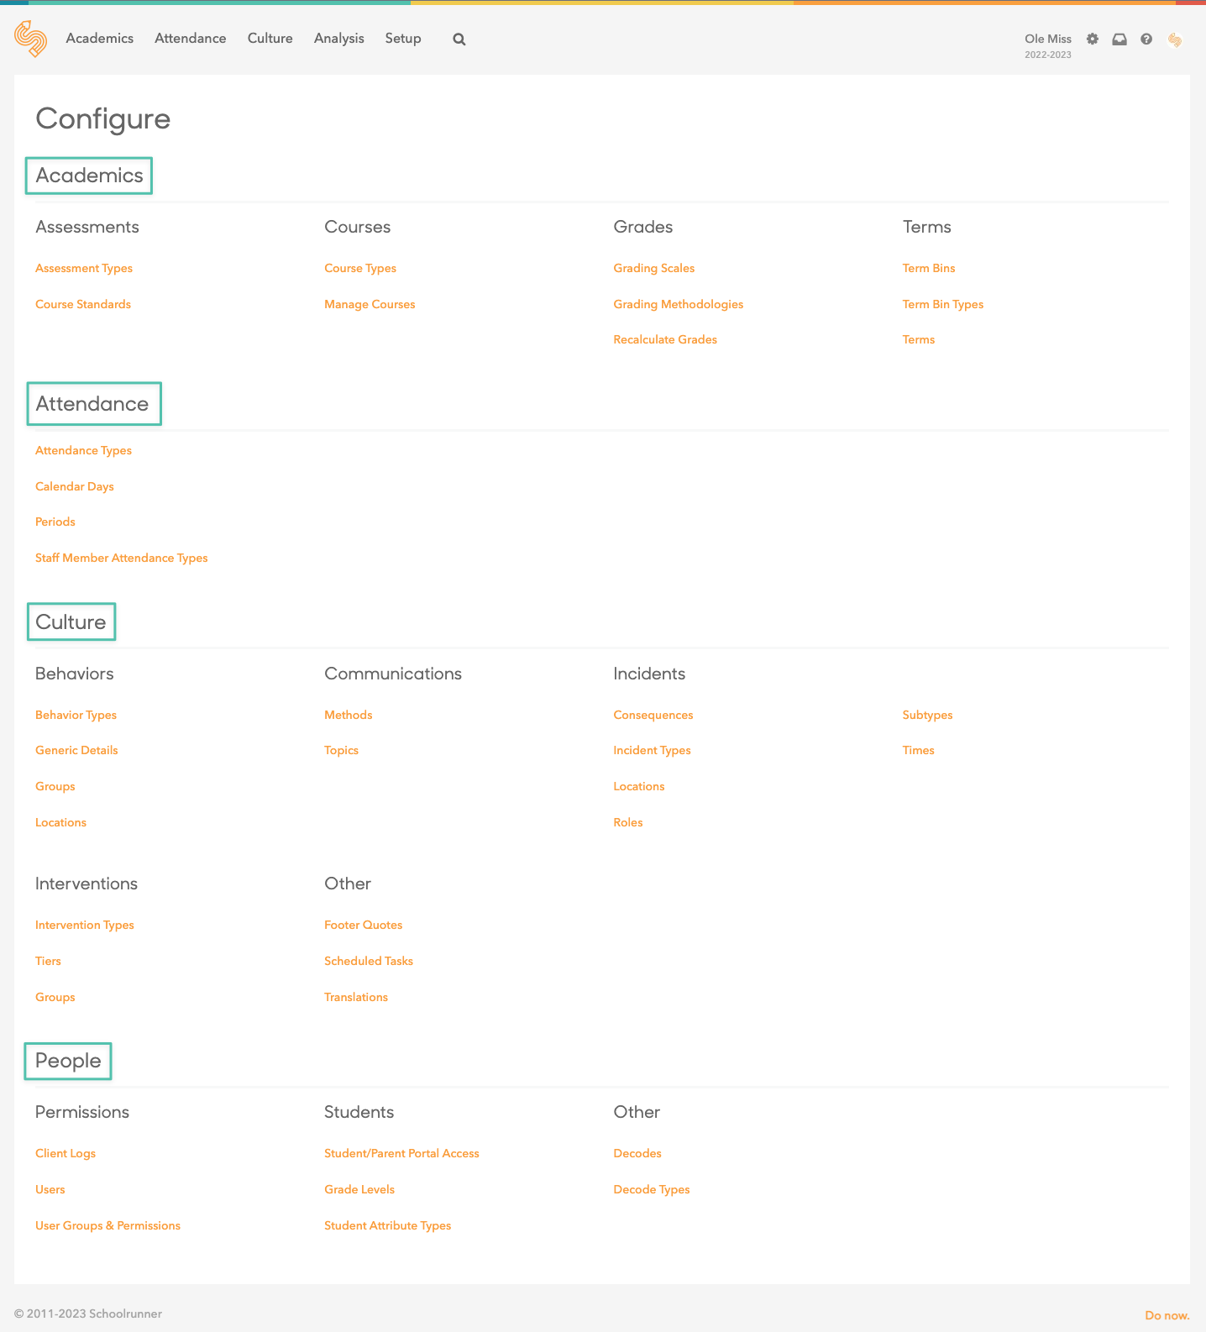Open Manage Courses link

pyautogui.click(x=370, y=305)
